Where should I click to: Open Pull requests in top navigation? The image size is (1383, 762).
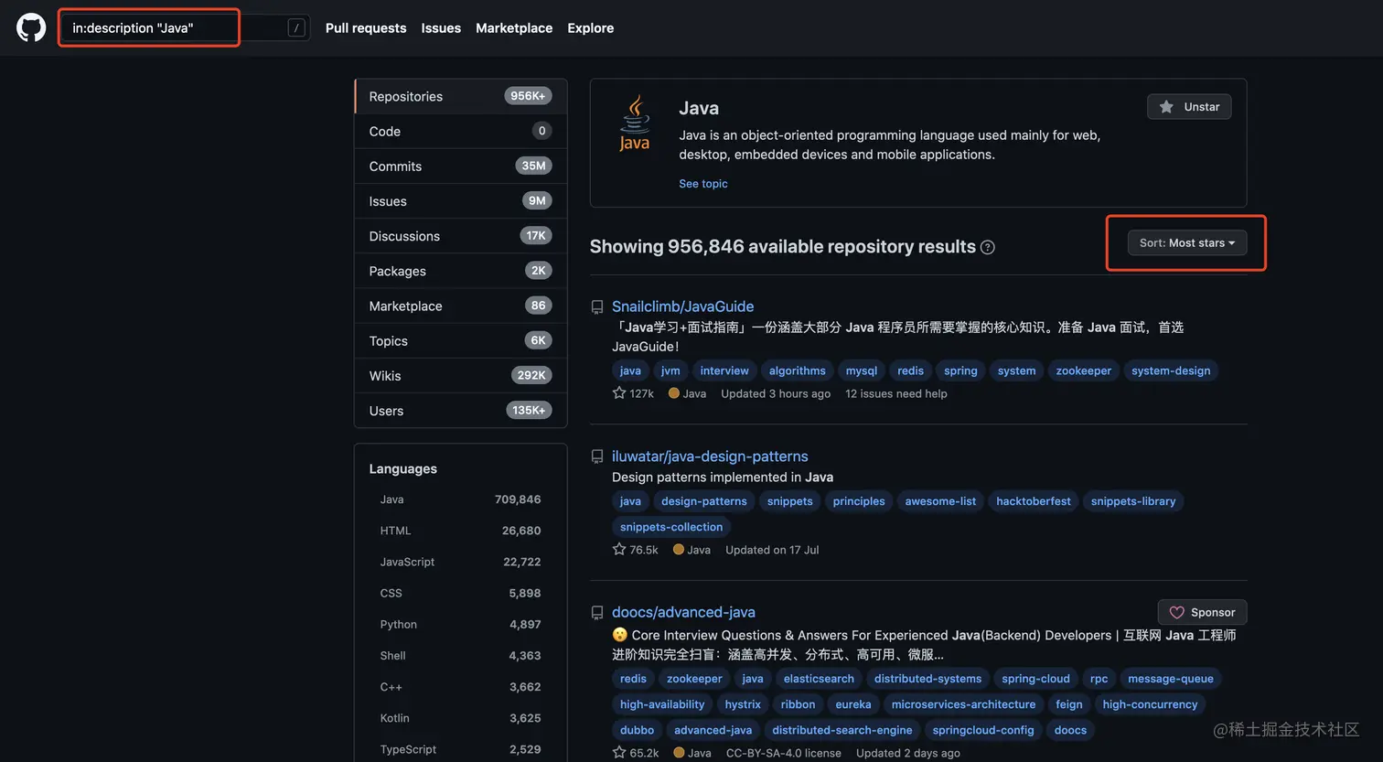pos(366,27)
